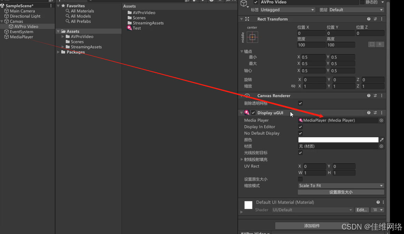Collapse the Assets tree folder
This screenshot has height=234, width=404.
59,31
